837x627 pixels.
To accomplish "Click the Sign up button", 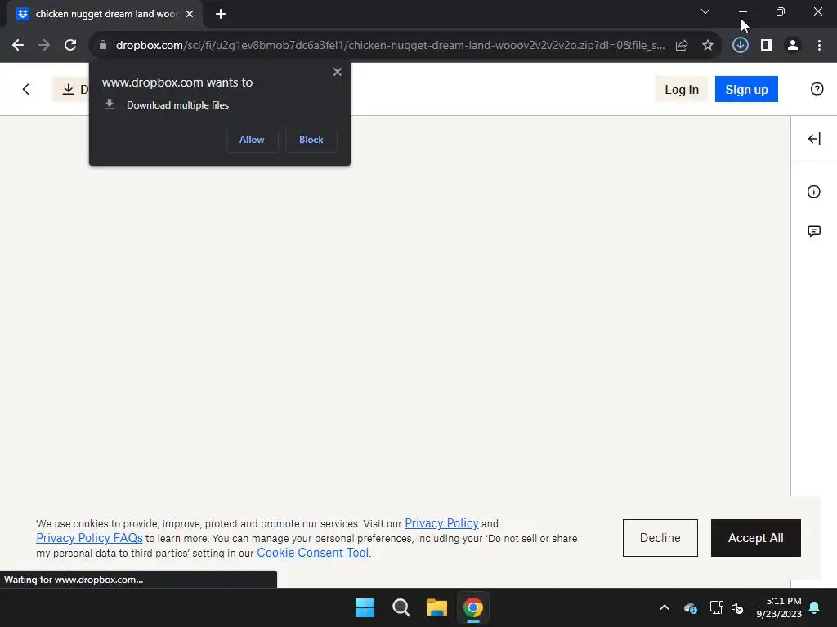I will 746,90.
